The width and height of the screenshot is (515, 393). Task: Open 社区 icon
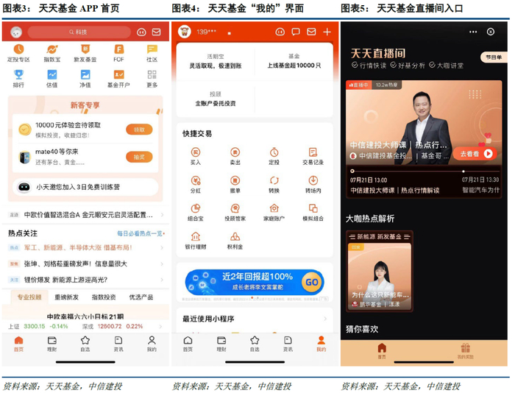[152, 49]
